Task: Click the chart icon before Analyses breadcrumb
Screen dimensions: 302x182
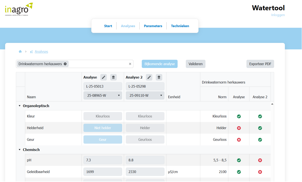Action: 31,52
